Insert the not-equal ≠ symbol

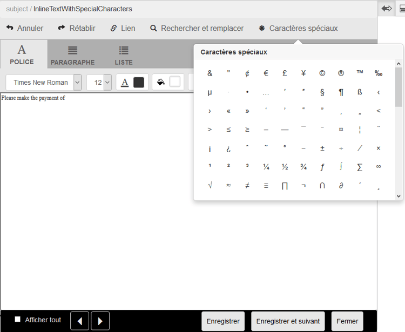click(247, 185)
